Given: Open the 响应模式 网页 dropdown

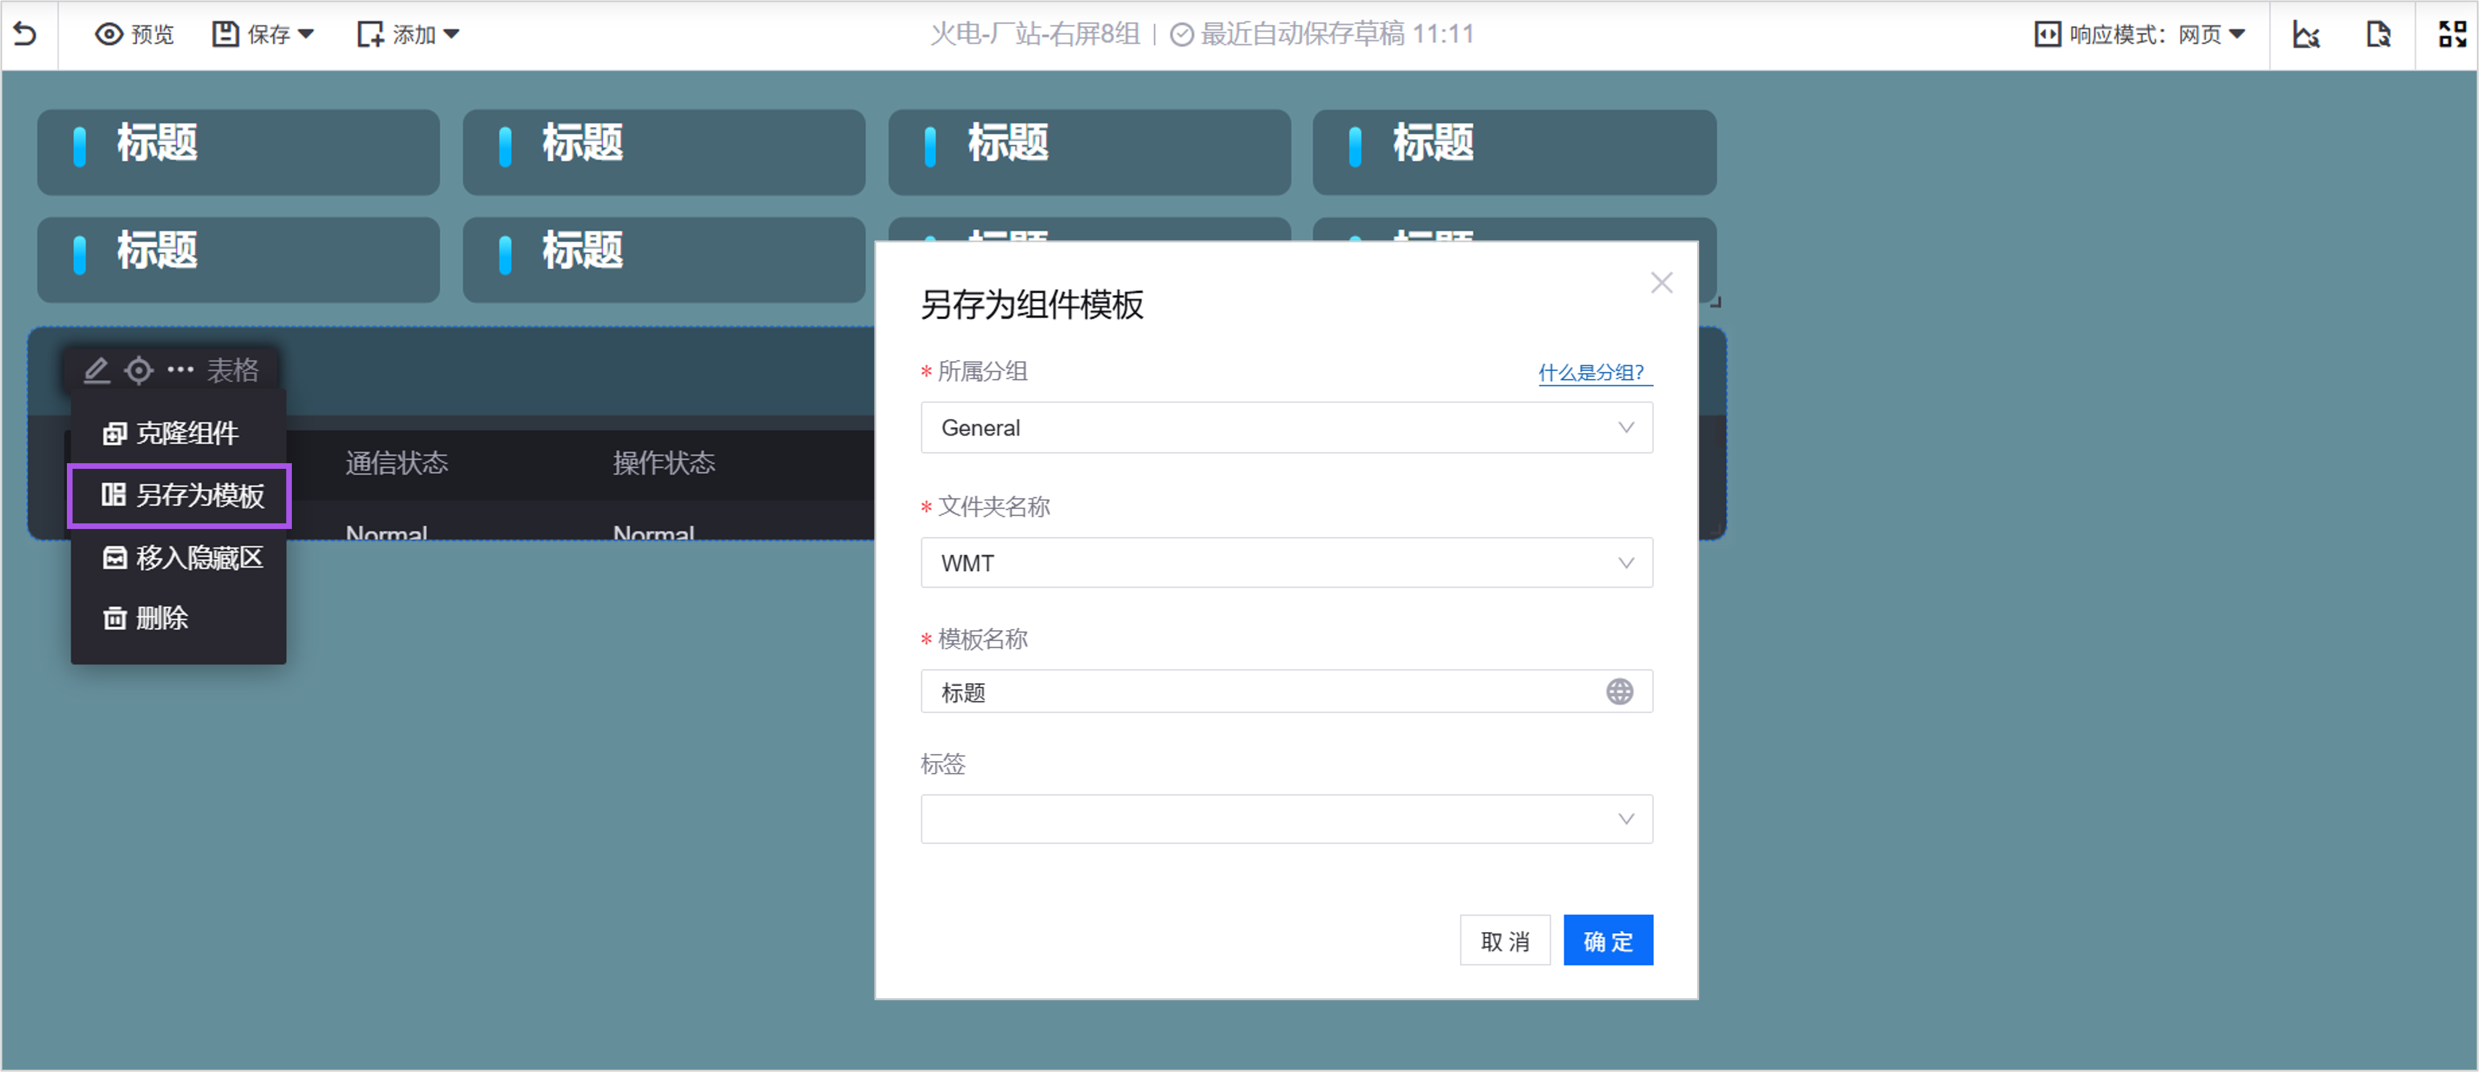Looking at the screenshot, I should point(2140,35).
